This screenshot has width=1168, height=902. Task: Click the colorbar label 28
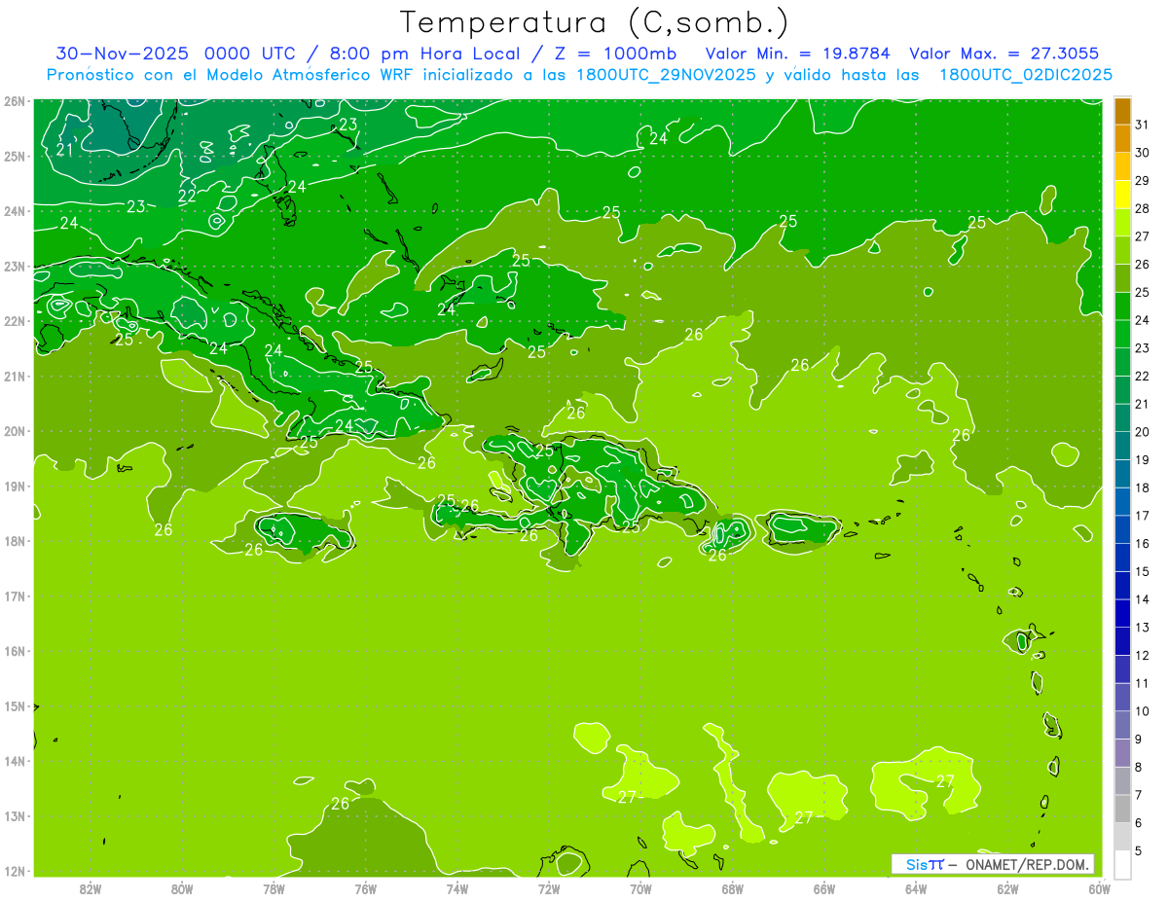(1142, 208)
